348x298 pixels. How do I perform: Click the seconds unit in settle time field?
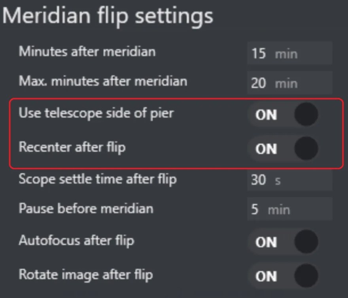pyautogui.click(x=278, y=181)
